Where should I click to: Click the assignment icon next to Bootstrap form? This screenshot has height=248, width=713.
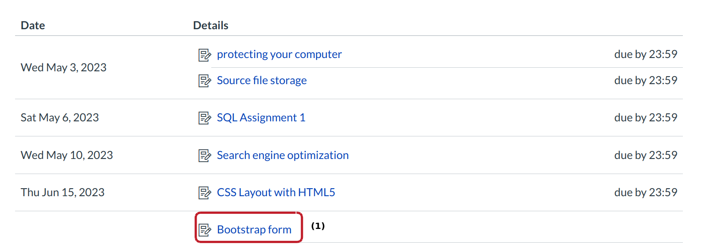204,230
